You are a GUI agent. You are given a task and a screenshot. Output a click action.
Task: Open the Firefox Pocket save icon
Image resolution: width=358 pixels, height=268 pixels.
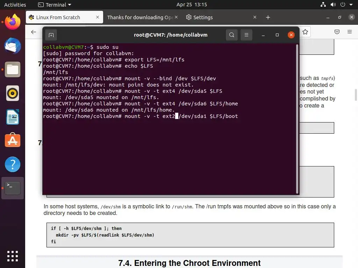click(337, 32)
